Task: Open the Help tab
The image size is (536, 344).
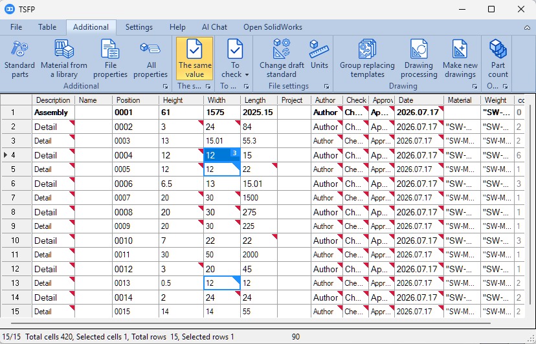Action: point(177,27)
